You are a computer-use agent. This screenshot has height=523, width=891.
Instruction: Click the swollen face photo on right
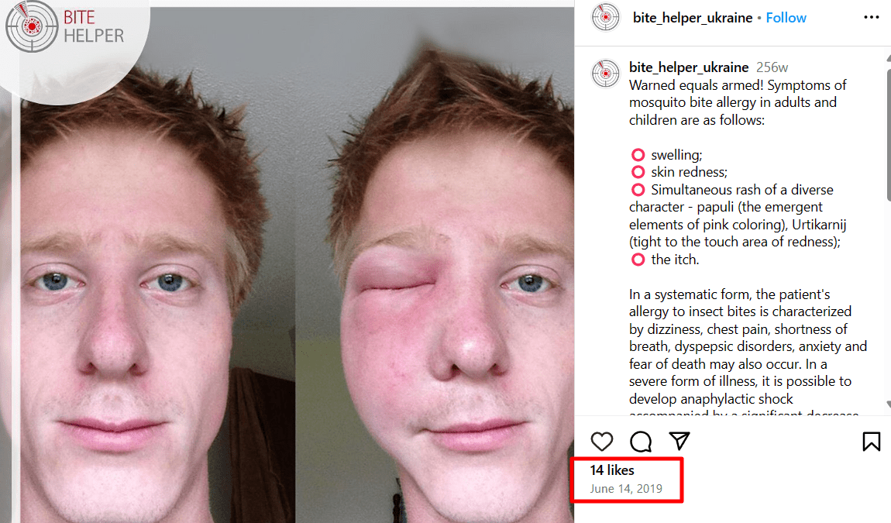pyautogui.click(x=435, y=265)
